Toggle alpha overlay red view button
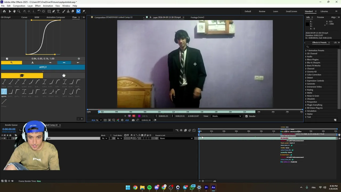The image size is (341, 192). coord(134,116)
